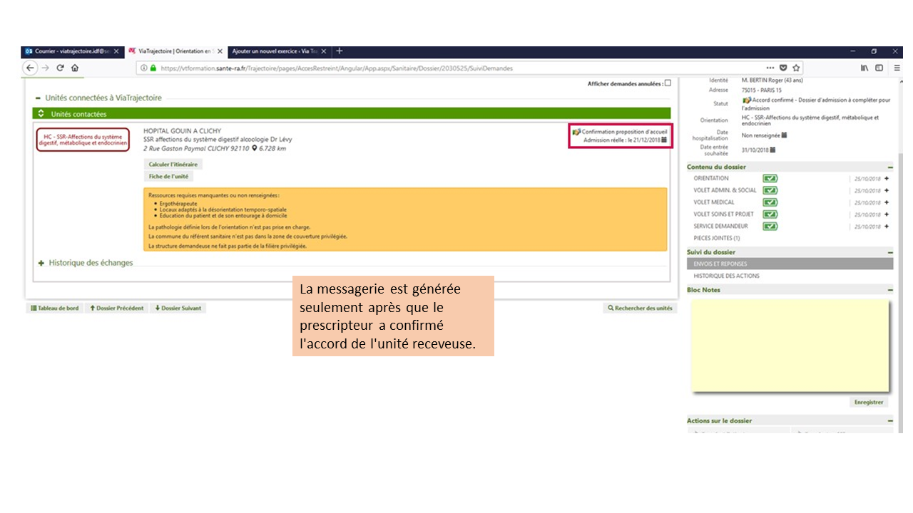Reload the page with the refresh icon
The width and height of the screenshot is (913, 513).
pyautogui.click(x=60, y=68)
